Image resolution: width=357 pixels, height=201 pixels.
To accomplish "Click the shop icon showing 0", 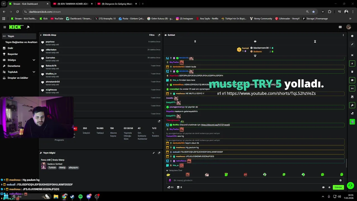I will coord(180,187).
